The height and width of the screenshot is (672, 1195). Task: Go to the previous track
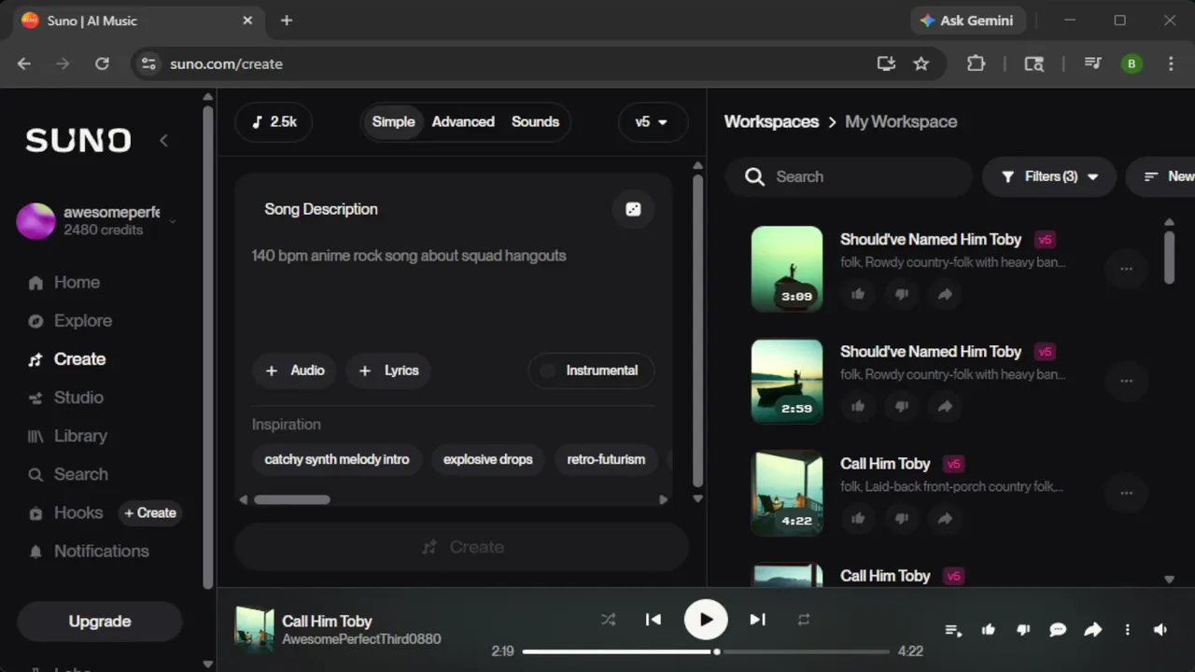coord(654,619)
